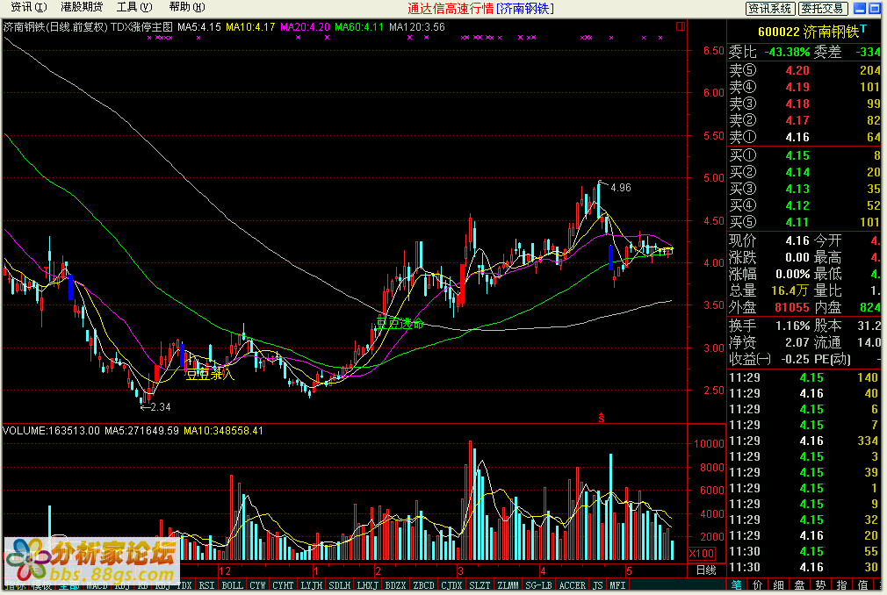Image resolution: width=887 pixels, height=595 pixels.
Task: Open the 资讯(I) menu
Action: pyautogui.click(x=28, y=7)
